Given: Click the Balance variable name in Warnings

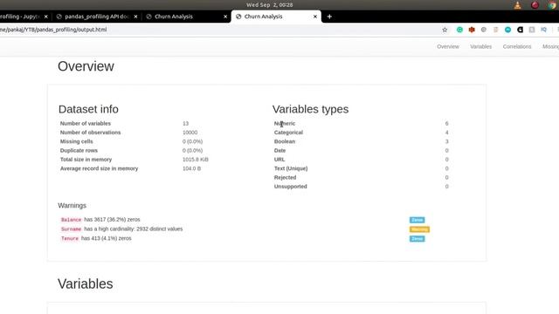Looking at the screenshot, I should click(x=71, y=220).
